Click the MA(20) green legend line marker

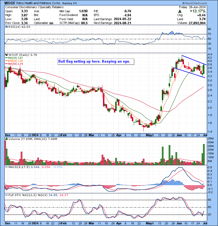pos(6,58)
